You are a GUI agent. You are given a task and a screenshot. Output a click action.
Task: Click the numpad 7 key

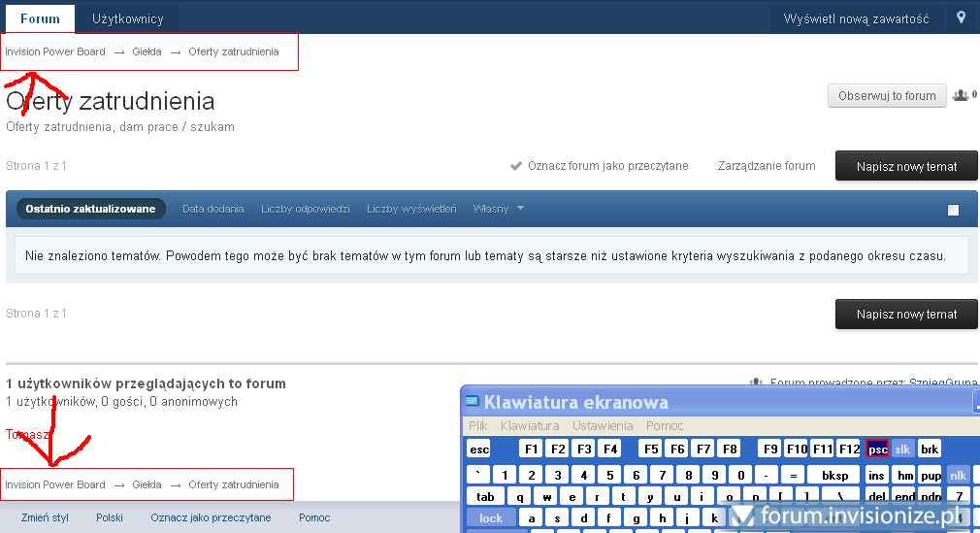click(x=959, y=497)
